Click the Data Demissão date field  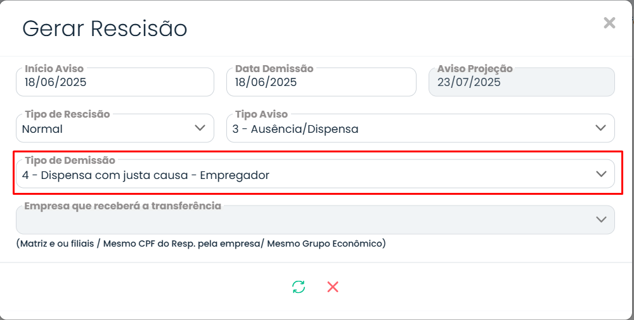pyautogui.click(x=321, y=83)
